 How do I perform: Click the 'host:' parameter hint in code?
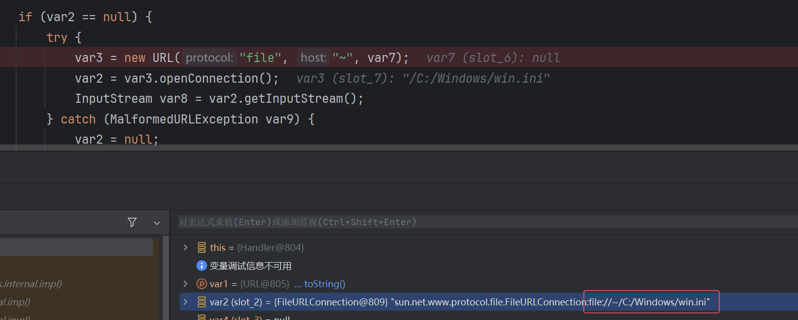[x=313, y=58]
